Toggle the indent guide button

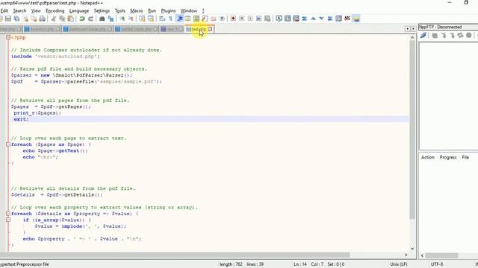(179, 19)
